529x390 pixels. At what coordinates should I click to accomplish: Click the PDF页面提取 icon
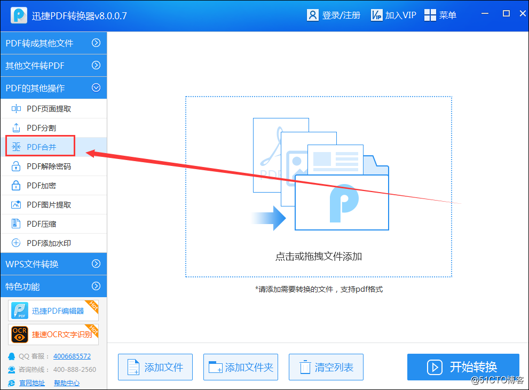(16, 108)
